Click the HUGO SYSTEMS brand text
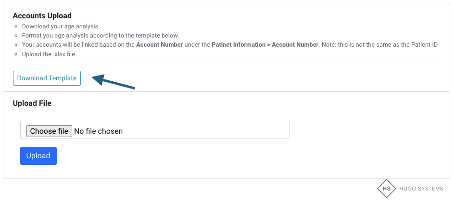Image resolution: width=454 pixels, height=203 pixels. tap(421, 189)
